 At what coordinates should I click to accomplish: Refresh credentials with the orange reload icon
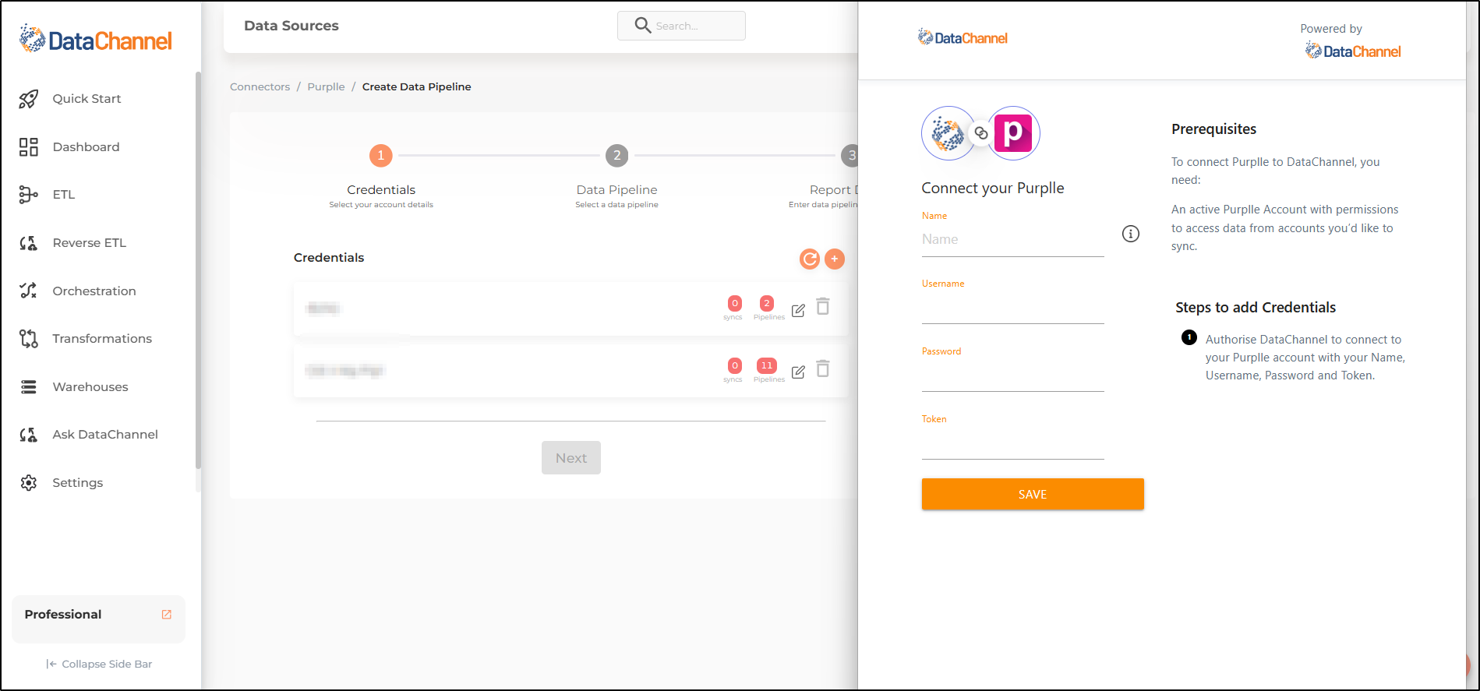click(810, 259)
